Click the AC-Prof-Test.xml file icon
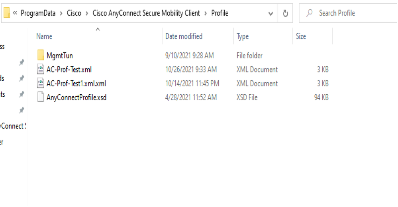 tap(40, 69)
